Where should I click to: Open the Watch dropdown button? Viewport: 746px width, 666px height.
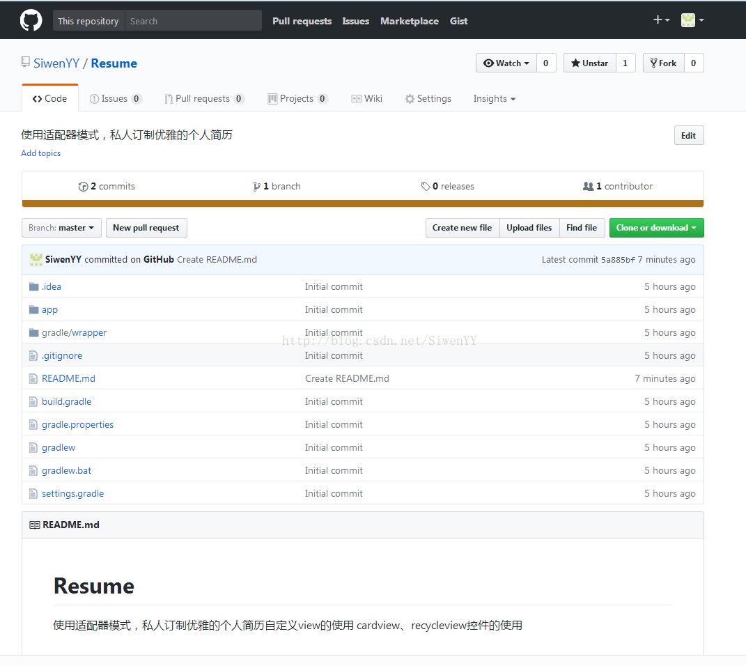click(x=506, y=63)
